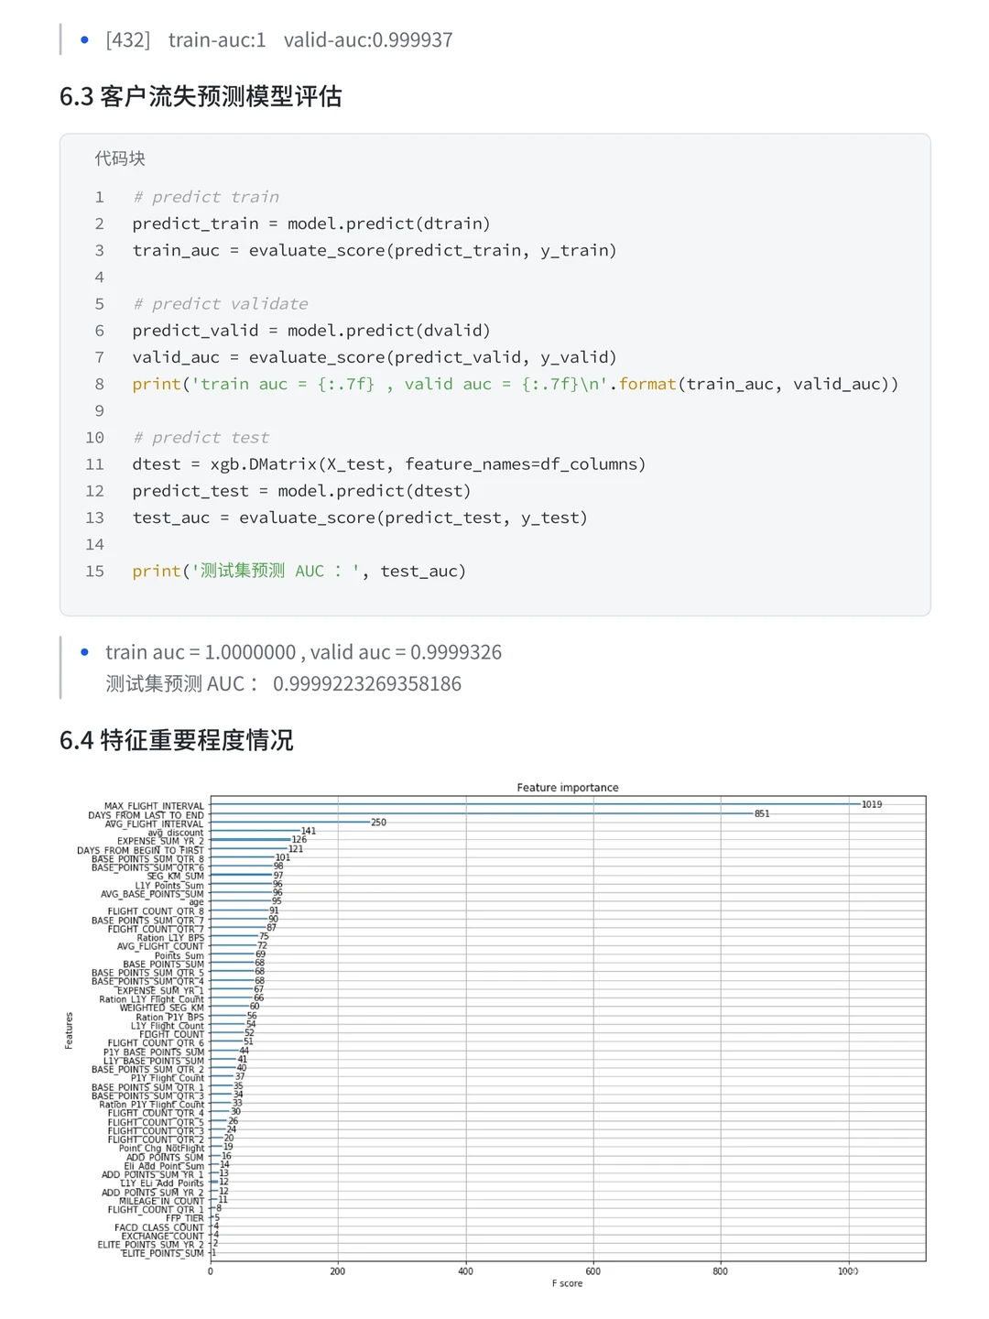Click code line 'predict_valid = model.predict(dvalid)'
This screenshot has width=989, height=1319.
pos(311,331)
